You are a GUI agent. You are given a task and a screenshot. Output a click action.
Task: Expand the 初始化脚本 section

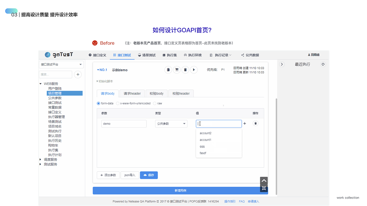pos(105,81)
